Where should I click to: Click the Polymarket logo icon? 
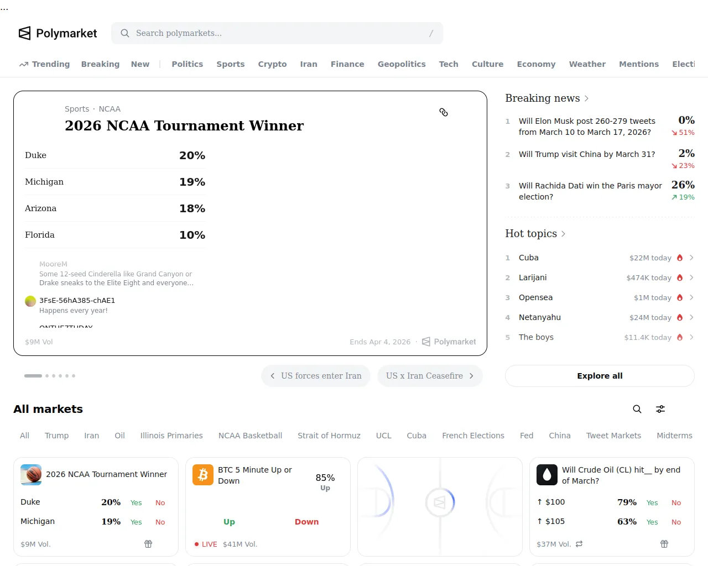pyautogui.click(x=25, y=33)
